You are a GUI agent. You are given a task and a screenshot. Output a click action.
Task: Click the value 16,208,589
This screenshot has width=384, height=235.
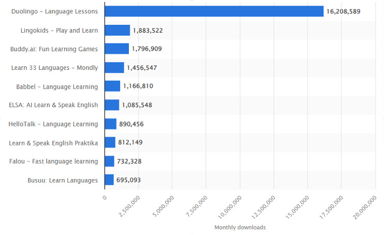coord(343,11)
